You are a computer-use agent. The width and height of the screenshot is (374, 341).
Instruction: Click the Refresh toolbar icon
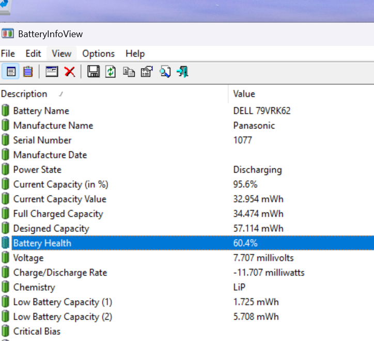(111, 71)
